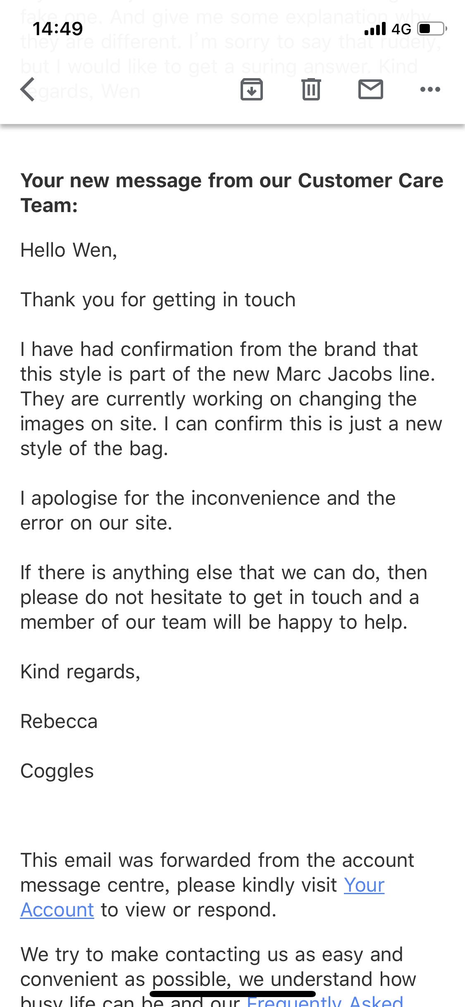Tap the "Hello Wen," greeting line
This screenshot has width=465, height=1007.
coord(69,250)
